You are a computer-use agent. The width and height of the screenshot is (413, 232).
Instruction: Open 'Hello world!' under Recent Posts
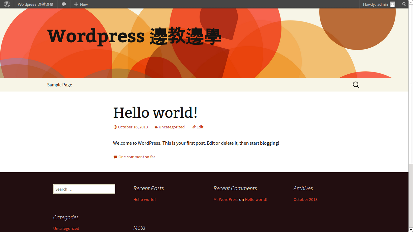145,199
